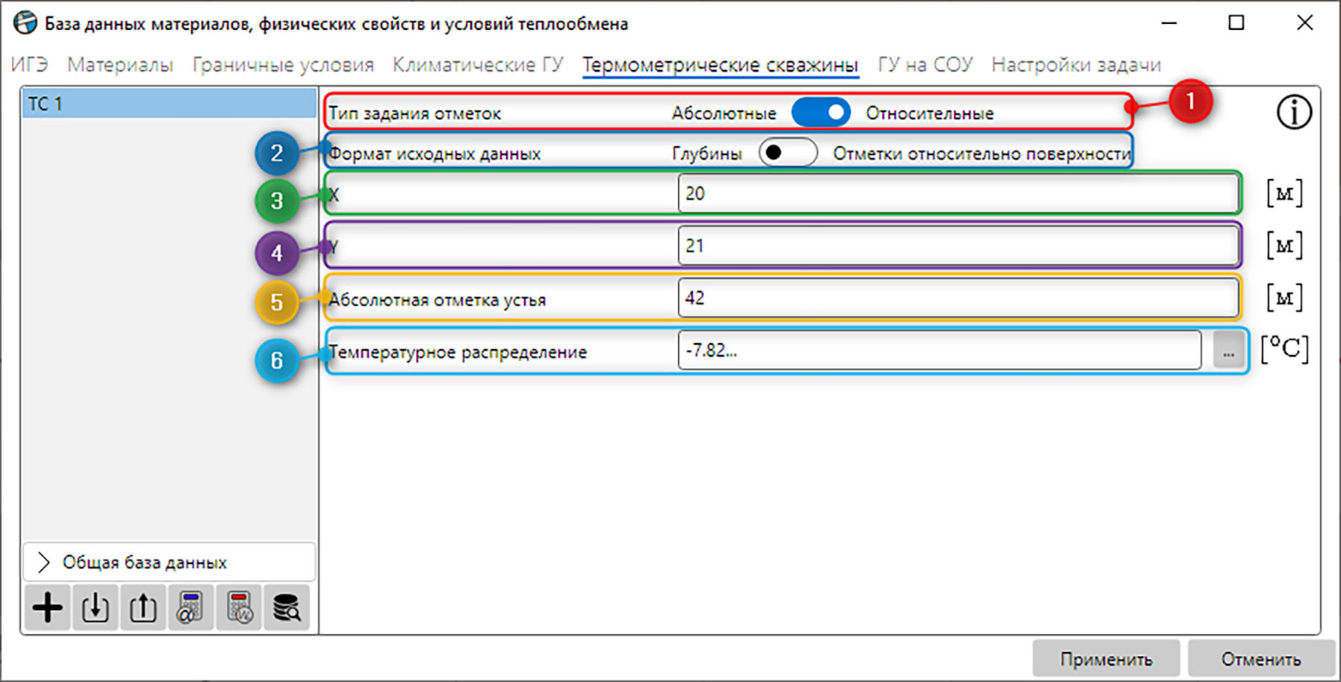Open the red W calculator icon
Viewport: 1341px width, 682px height.
239,607
